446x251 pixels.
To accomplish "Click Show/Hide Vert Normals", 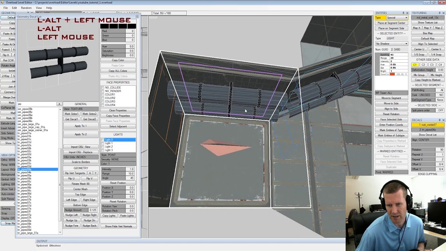I will 118,227.
